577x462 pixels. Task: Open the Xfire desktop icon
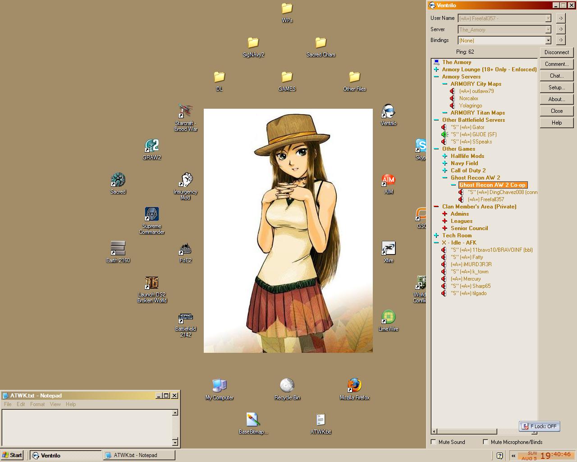[x=388, y=249]
